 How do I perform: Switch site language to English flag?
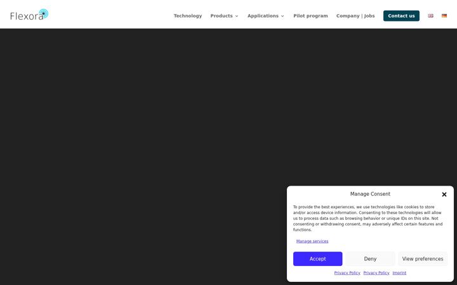(430, 16)
